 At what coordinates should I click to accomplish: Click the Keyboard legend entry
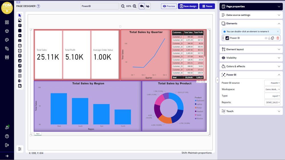pos(199,101)
